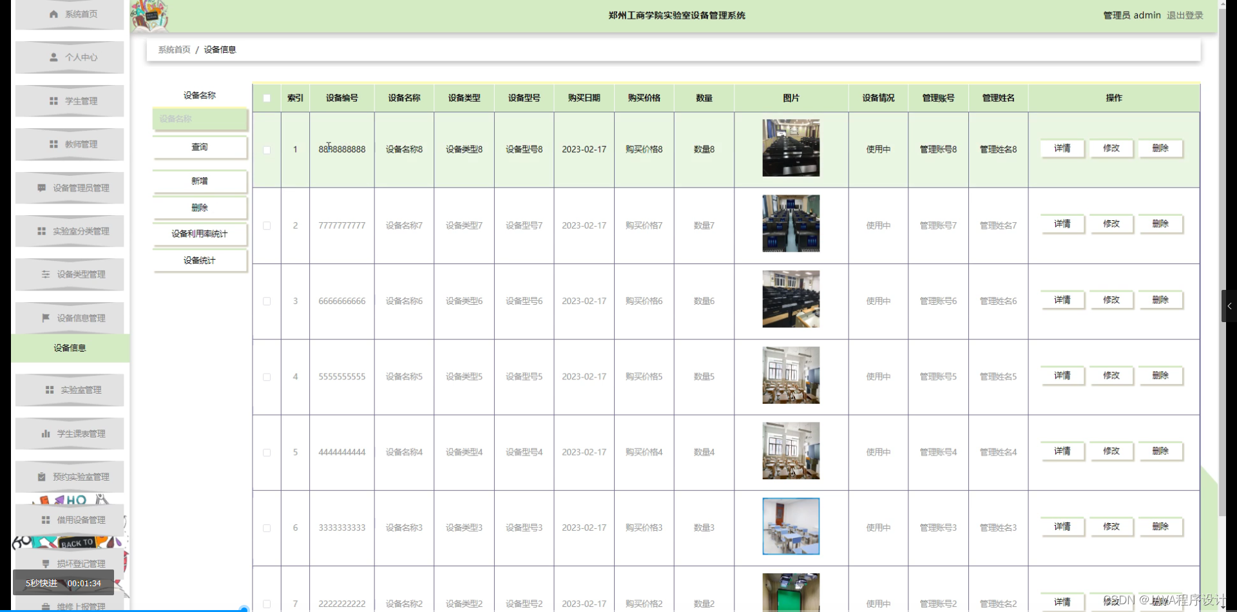Click the 5秒快进 fast-forward control
Viewport: 1237px width, 612px height.
click(x=42, y=583)
